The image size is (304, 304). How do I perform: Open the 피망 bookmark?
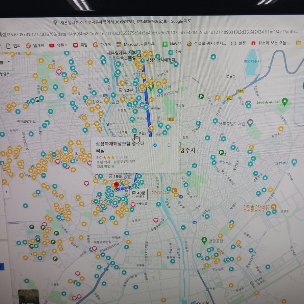tap(80, 45)
